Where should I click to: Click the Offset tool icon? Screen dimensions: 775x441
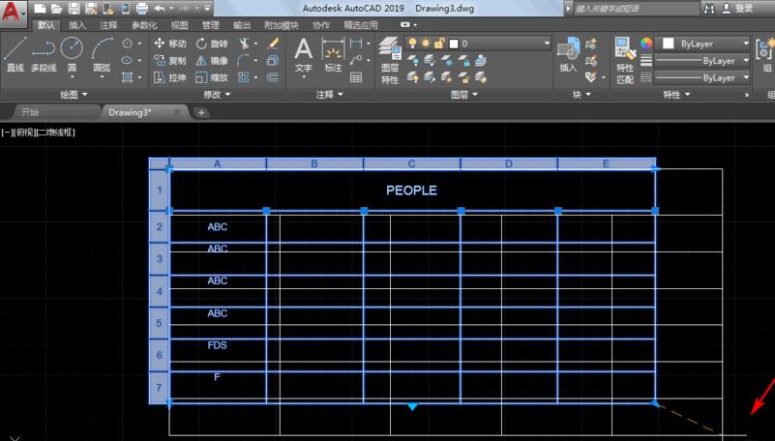click(x=273, y=77)
